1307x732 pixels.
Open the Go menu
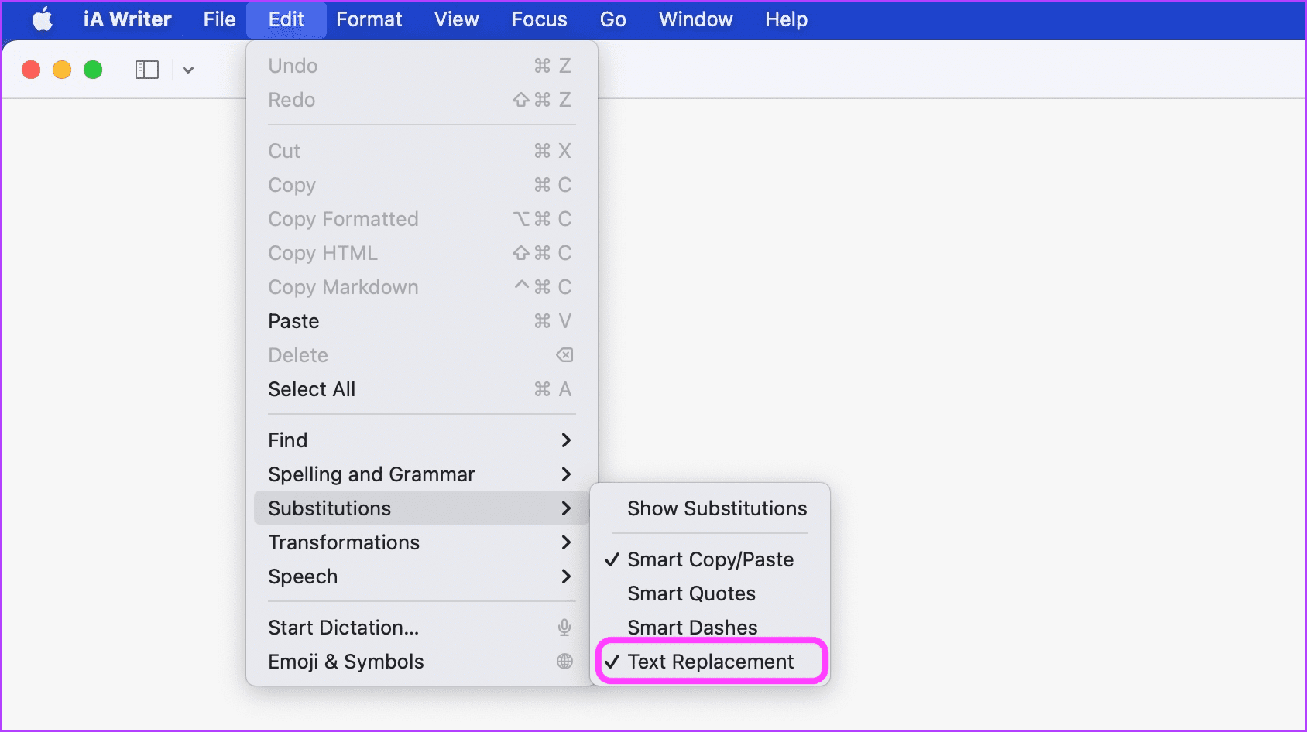click(x=612, y=19)
